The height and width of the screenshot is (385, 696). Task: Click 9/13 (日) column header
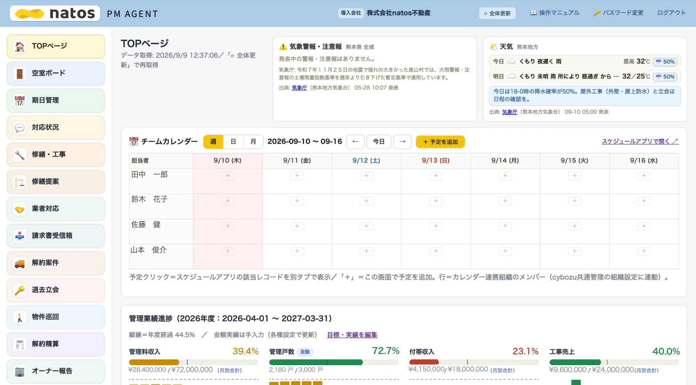(x=436, y=160)
